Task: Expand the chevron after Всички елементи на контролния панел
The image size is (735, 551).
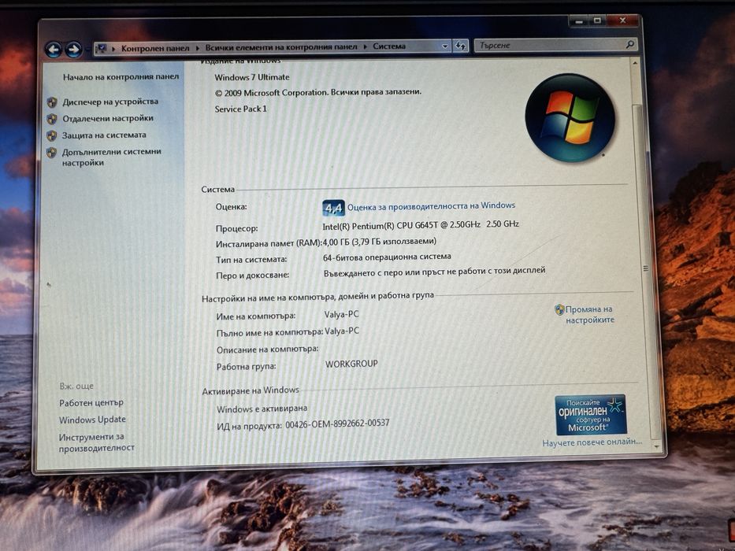Action: (366, 47)
